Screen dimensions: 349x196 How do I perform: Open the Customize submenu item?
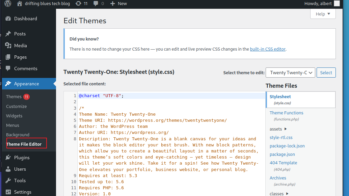click(16, 106)
